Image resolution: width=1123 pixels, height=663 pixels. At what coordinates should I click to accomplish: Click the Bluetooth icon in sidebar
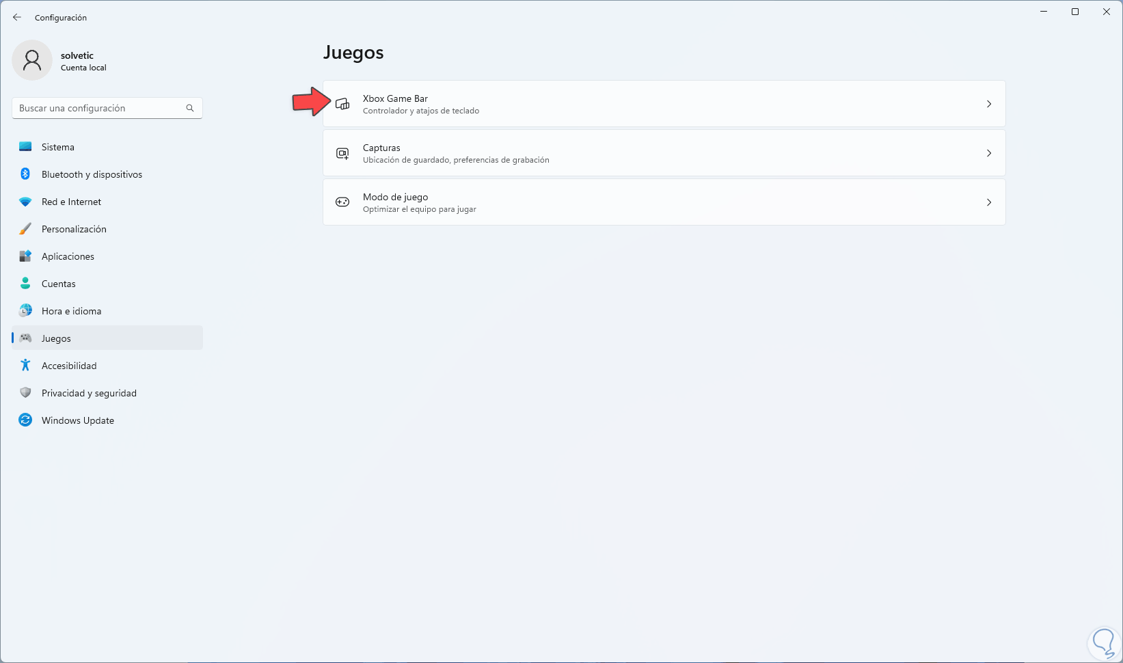[x=25, y=174]
